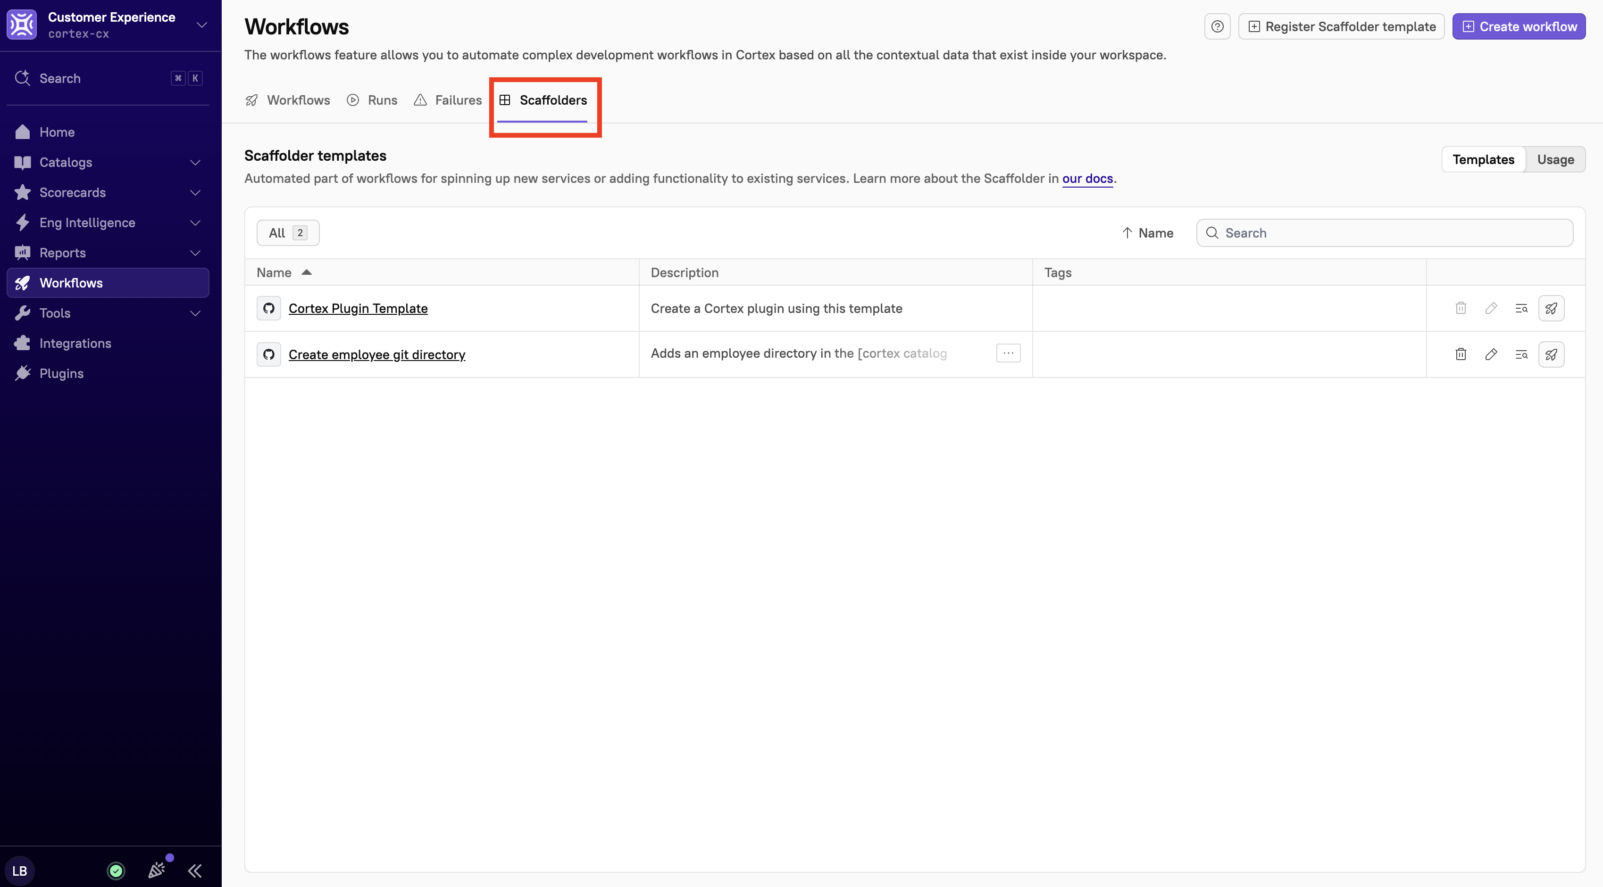1603x887 pixels.
Task: Expand the Customer Experience workspace switcher
Action: coord(201,25)
